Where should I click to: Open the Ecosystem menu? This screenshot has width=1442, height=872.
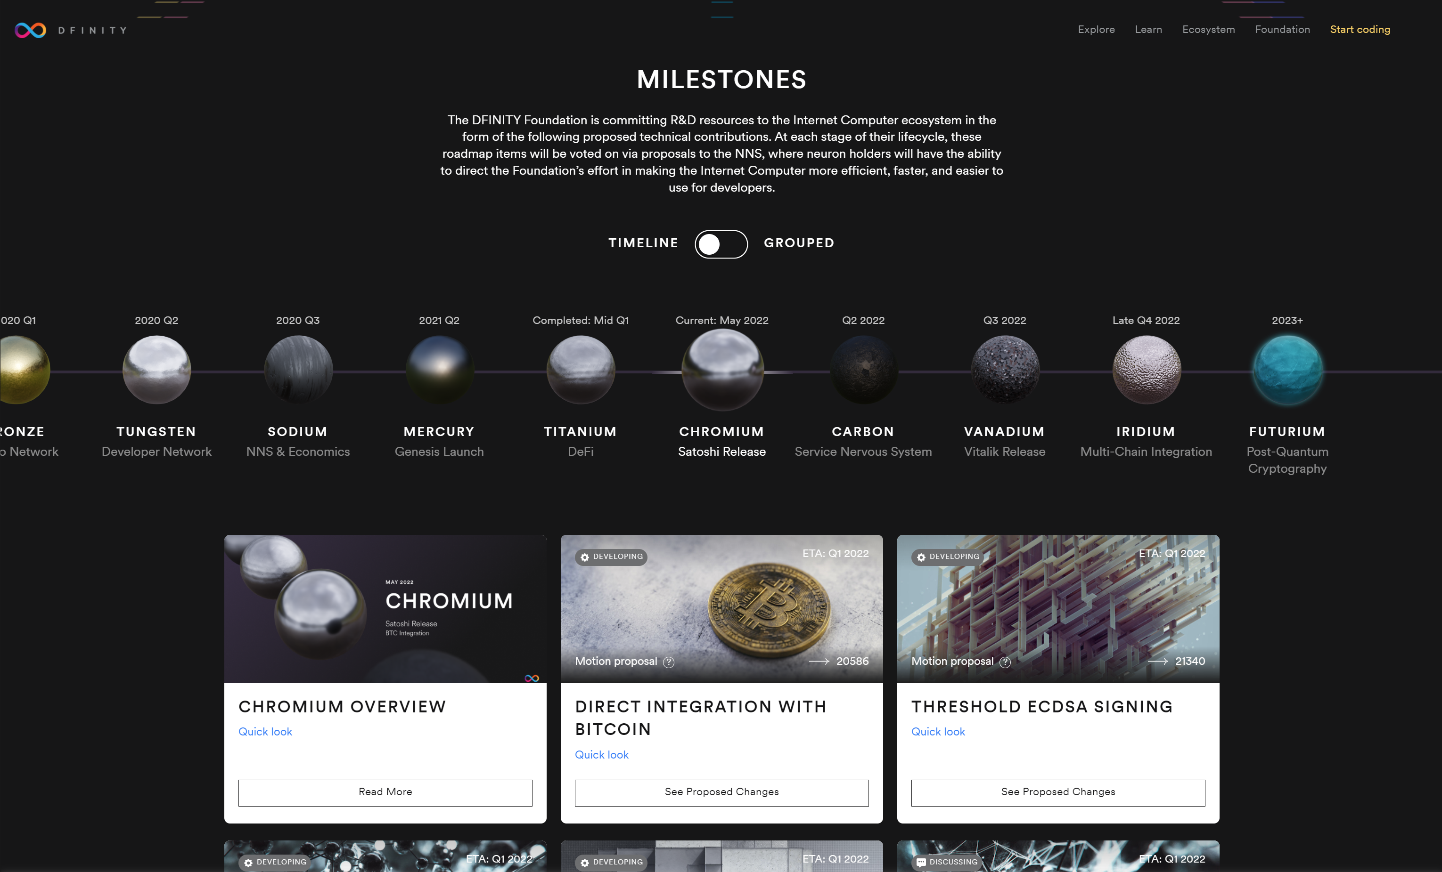pyautogui.click(x=1208, y=29)
